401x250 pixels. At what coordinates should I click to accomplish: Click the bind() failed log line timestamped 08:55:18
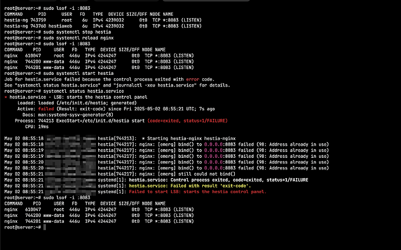click(x=166, y=144)
